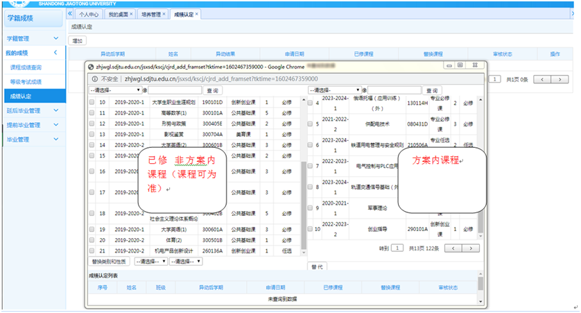Switch to 我的桌面 tab
Viewport: 581px width, 313px height.
click(118, 14)
